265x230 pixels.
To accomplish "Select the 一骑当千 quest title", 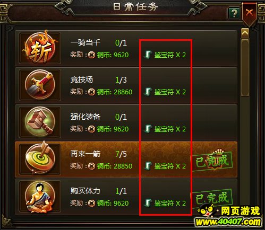I will coord(86,42).
